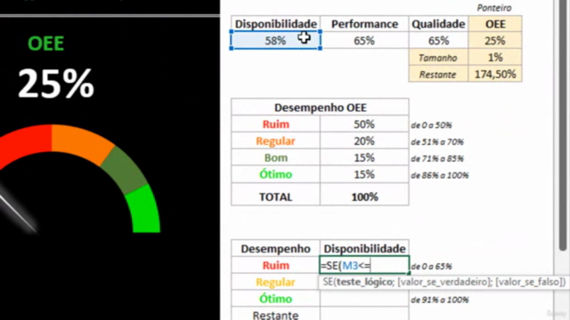The height and width of the screenshot is (320, 570).
Task: Select the Restante cell in bottom table
Action: (275, 315)
